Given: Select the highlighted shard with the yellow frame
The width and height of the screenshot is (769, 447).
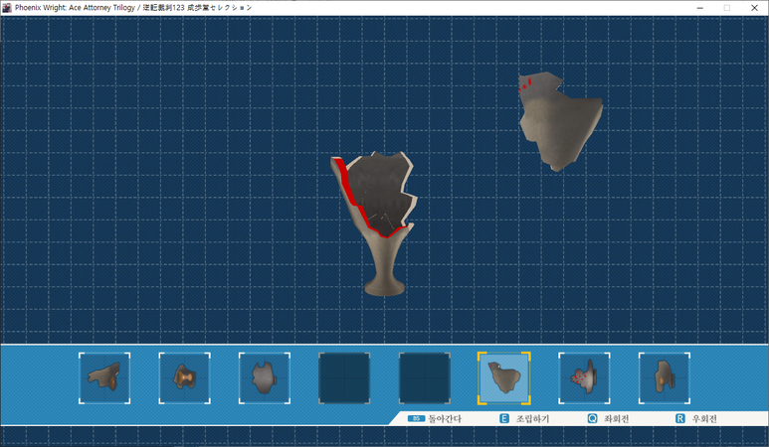Looking at the screenshot, I should [x=504, y=378].
